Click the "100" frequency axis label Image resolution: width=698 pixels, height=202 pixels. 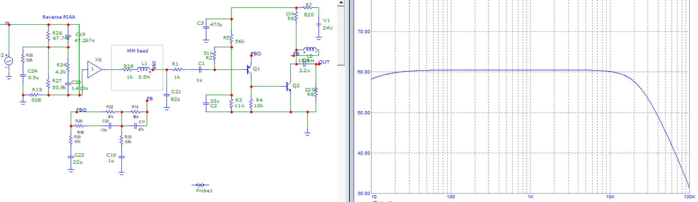pos(451,197)
